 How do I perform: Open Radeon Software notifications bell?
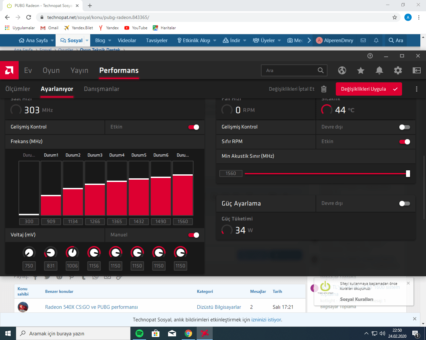379,70
